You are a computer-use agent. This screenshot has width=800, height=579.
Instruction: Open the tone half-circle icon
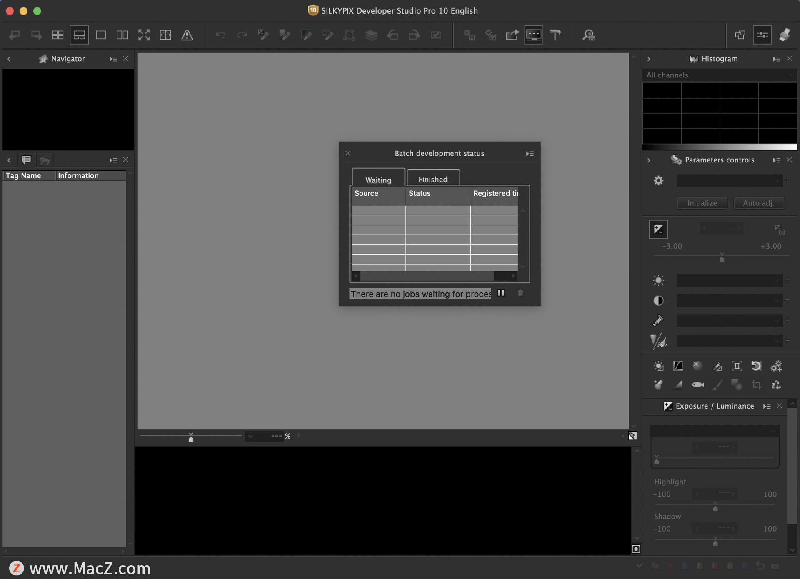[658, 300]
